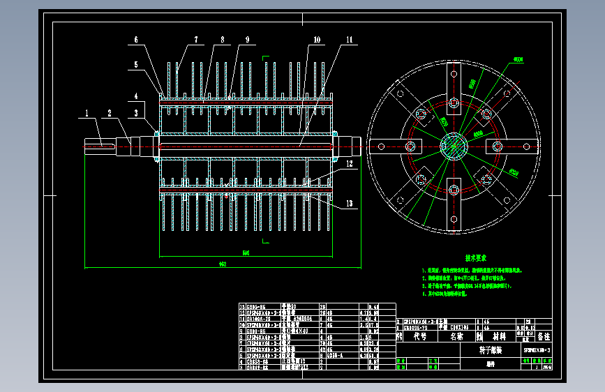Click technical requirement line 2
Image resolution: width=605 pixels, height=392 pixels.
coord(463,278)
